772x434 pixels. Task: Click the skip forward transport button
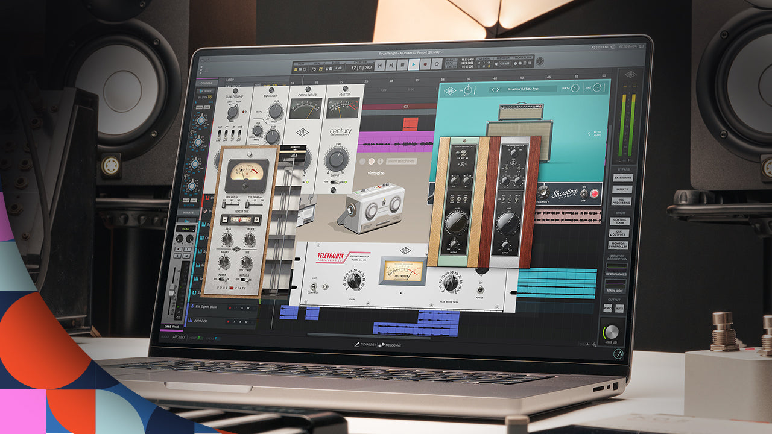(x=391, y=64)
